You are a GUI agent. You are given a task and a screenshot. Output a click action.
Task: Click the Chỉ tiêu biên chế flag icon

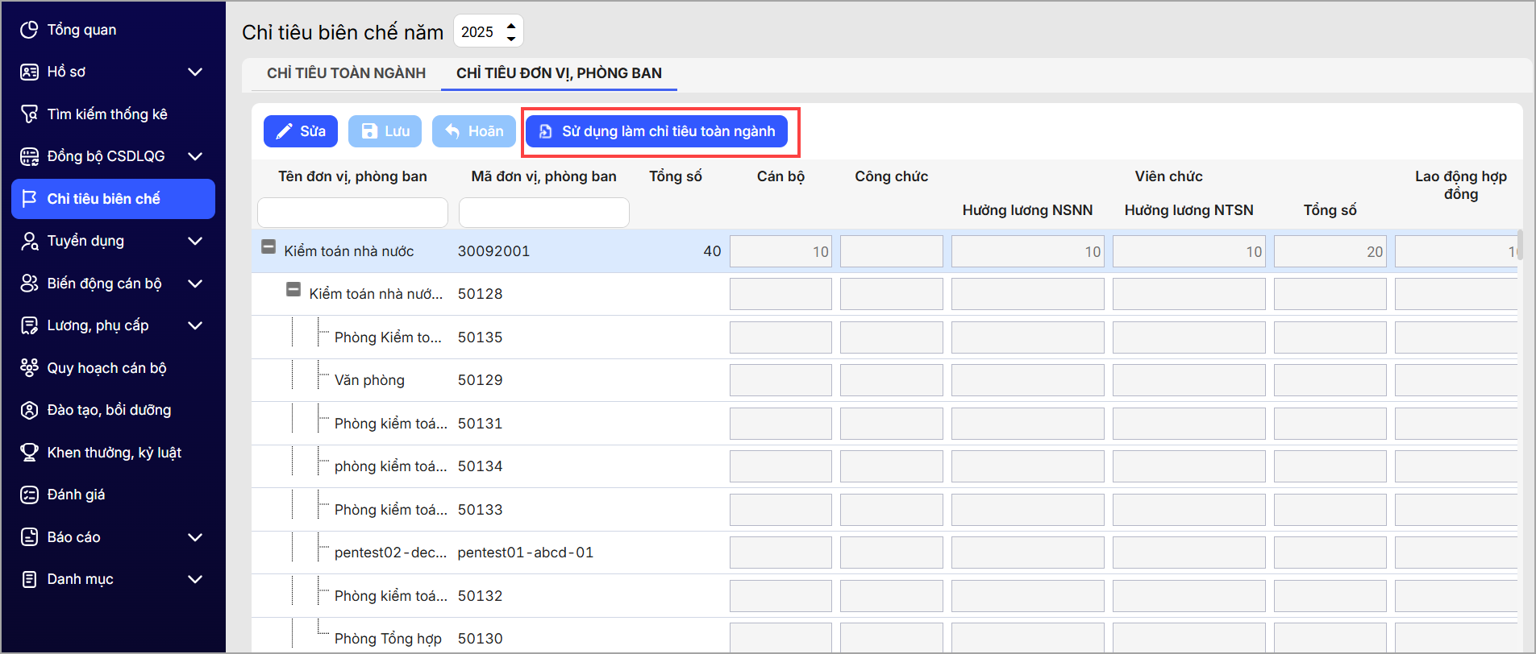point(29,199)
